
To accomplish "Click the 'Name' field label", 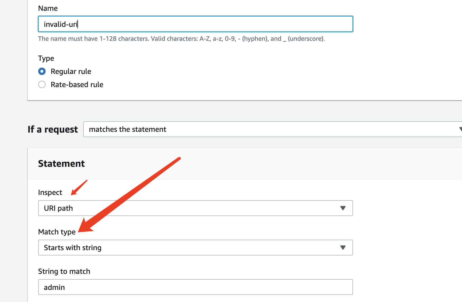I will pos(48,8).
